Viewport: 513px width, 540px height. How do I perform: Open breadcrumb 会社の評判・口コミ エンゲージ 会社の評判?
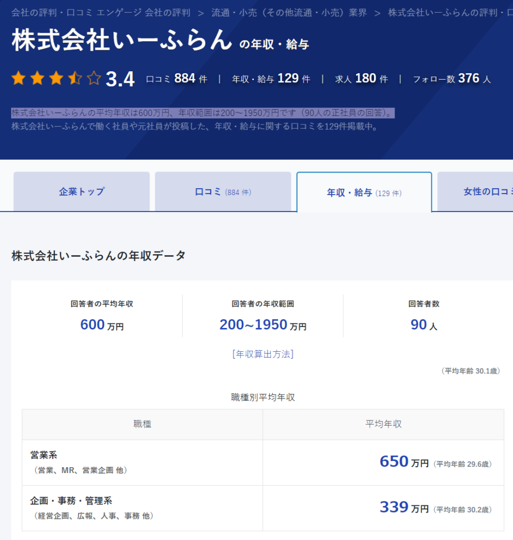(101, 13)
